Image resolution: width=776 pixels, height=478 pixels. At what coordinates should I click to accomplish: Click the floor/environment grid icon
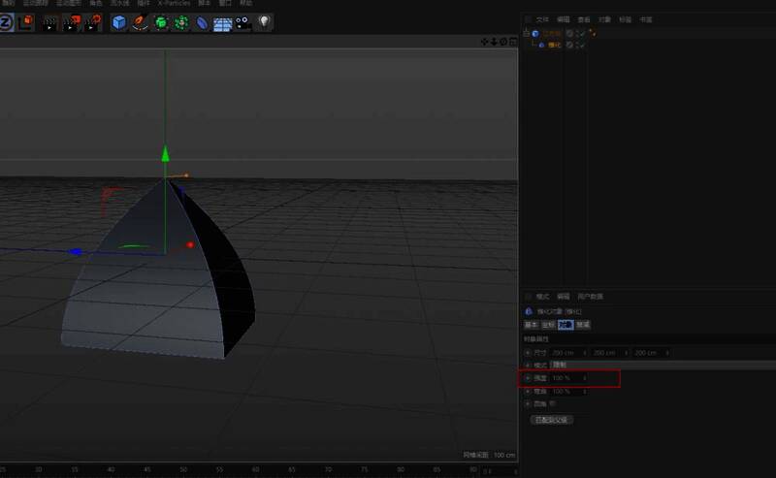tap(222, 23)
